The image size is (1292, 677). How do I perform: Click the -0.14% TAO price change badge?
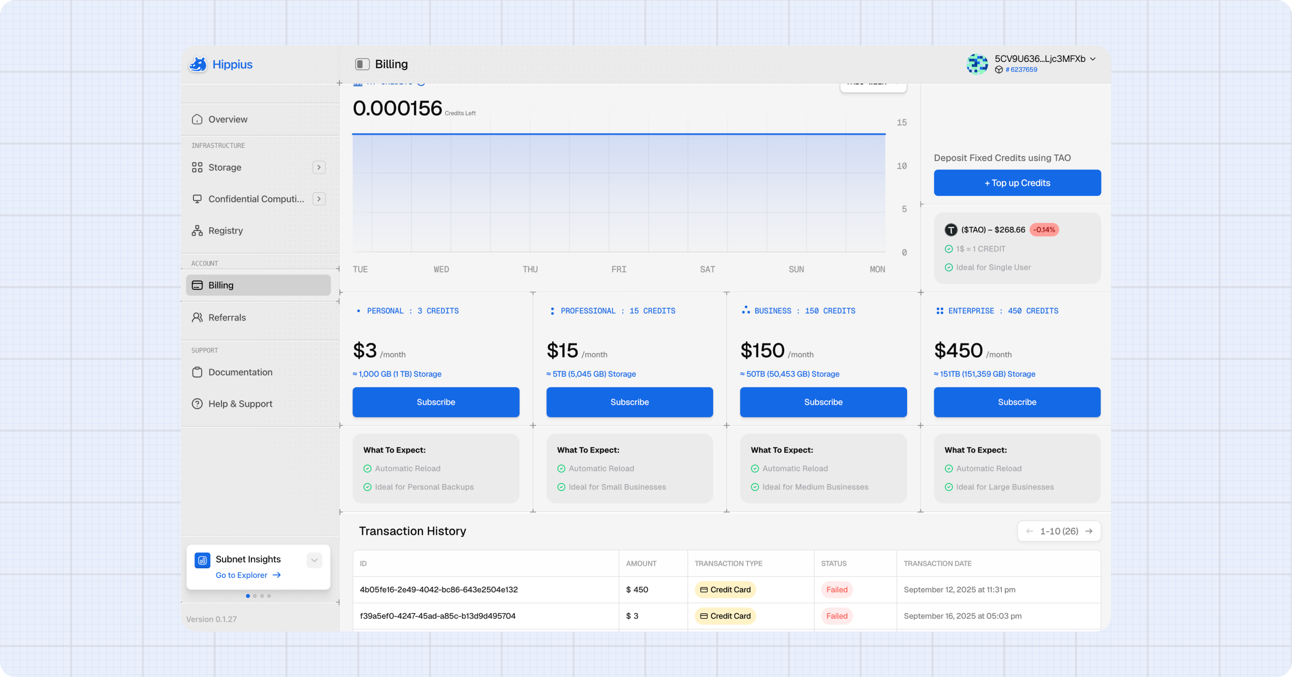(1044, 230)
